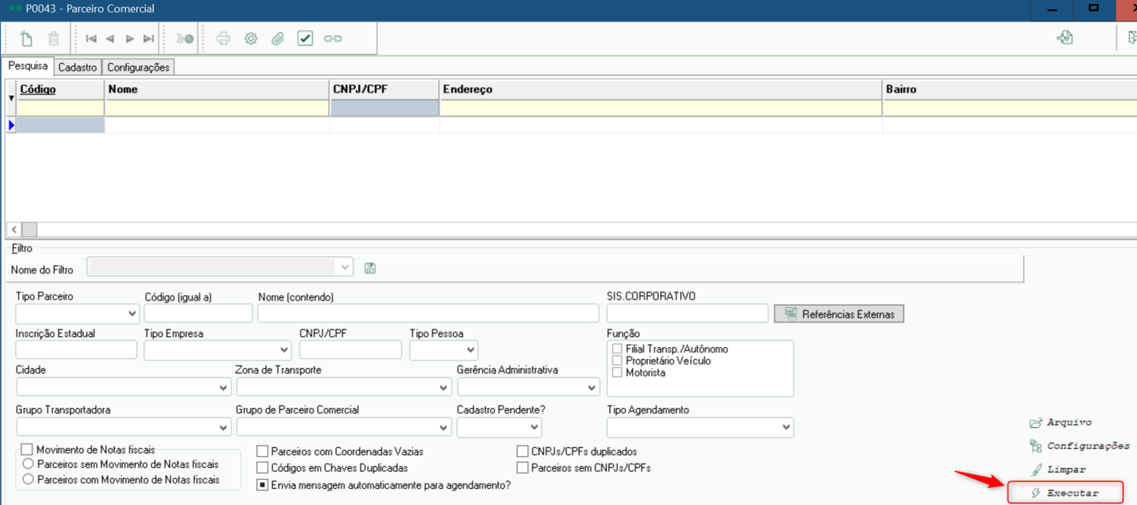Go to next record arrow
The height and width of the screenshot is (505, 1137).
(130, 39)
